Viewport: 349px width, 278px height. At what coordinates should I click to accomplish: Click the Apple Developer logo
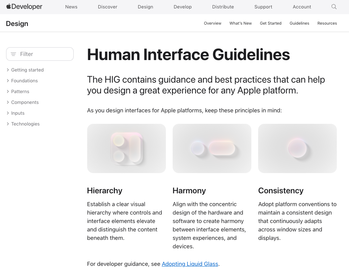24,7
